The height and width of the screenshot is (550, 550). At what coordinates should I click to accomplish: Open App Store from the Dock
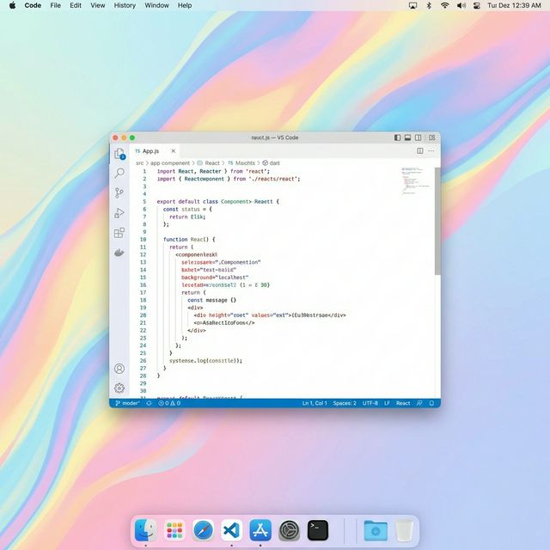(x=260, y=529)
